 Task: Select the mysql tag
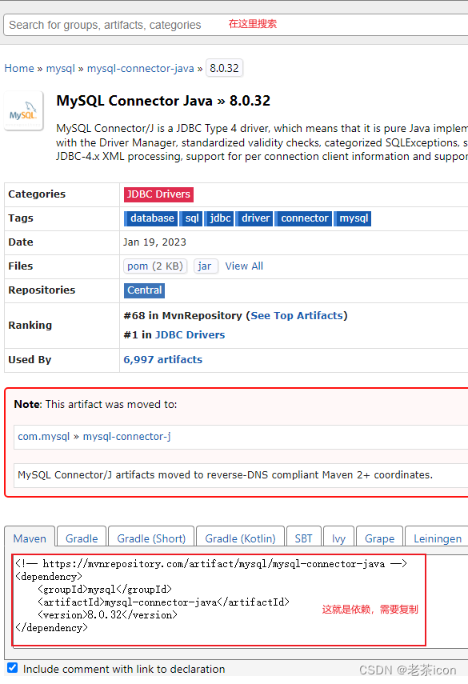[354, 218]
